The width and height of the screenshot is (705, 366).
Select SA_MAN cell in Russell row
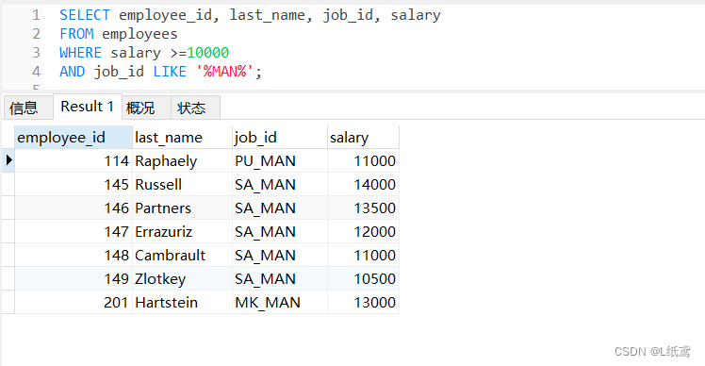(x=280, y=184)
